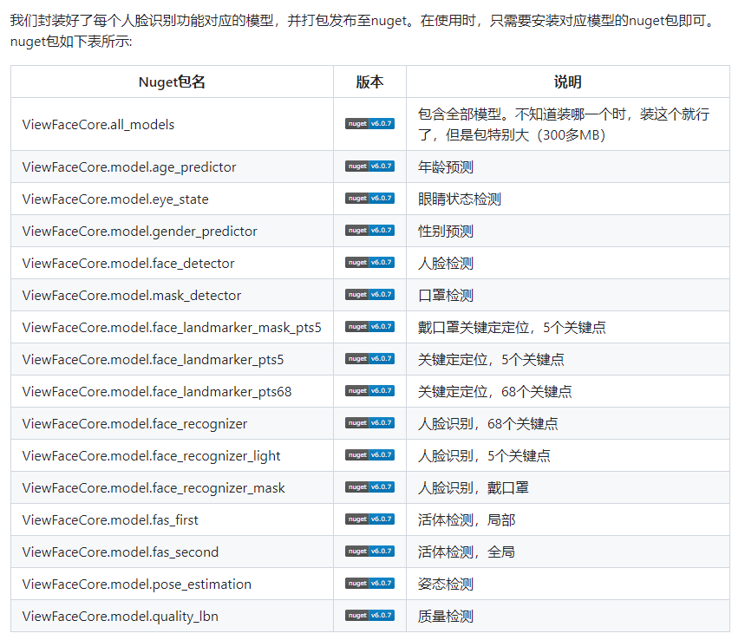745x640 pixels.
Task: Open the fas_first nuget version badge
Action: pyautogui.click(x=369, y=519)
